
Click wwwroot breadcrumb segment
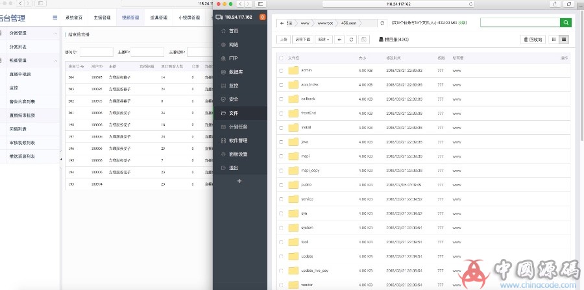coord(325,23)
